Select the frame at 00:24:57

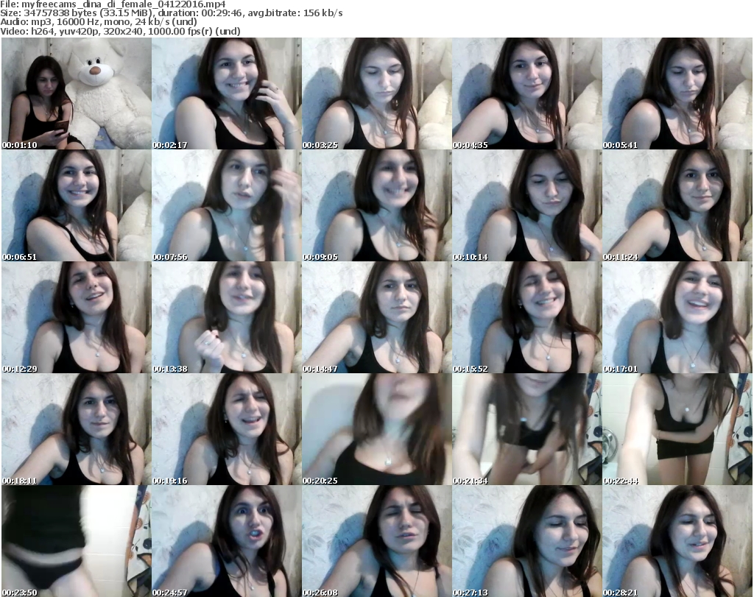click(227, 541)
